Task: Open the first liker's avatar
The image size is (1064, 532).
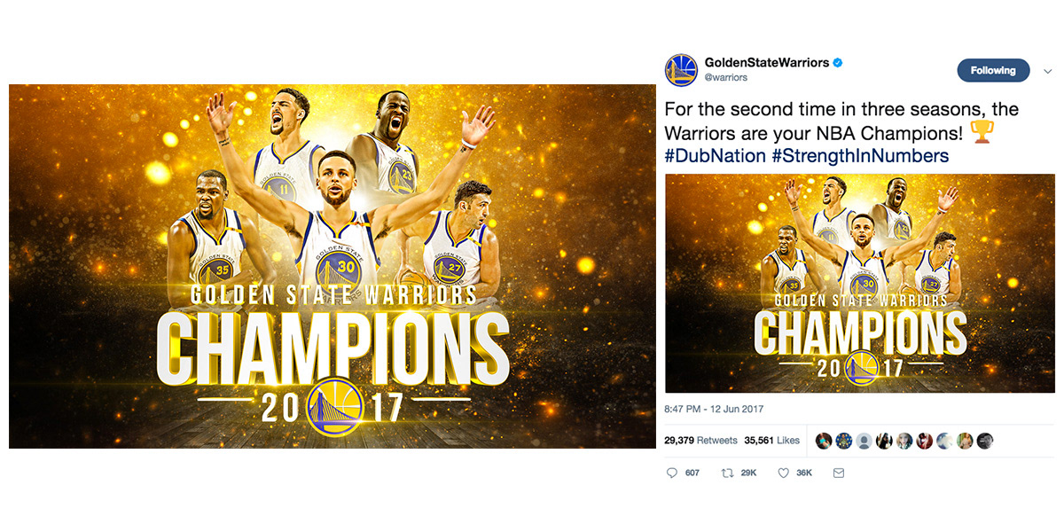Action: click(x=824, y=441)
